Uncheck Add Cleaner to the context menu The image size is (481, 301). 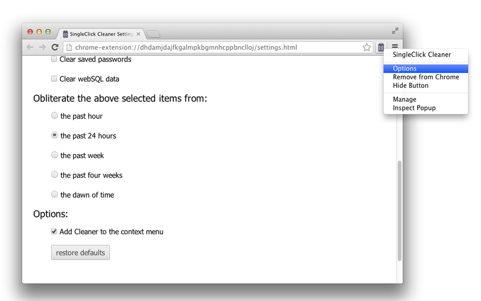[x=54, y=232]
